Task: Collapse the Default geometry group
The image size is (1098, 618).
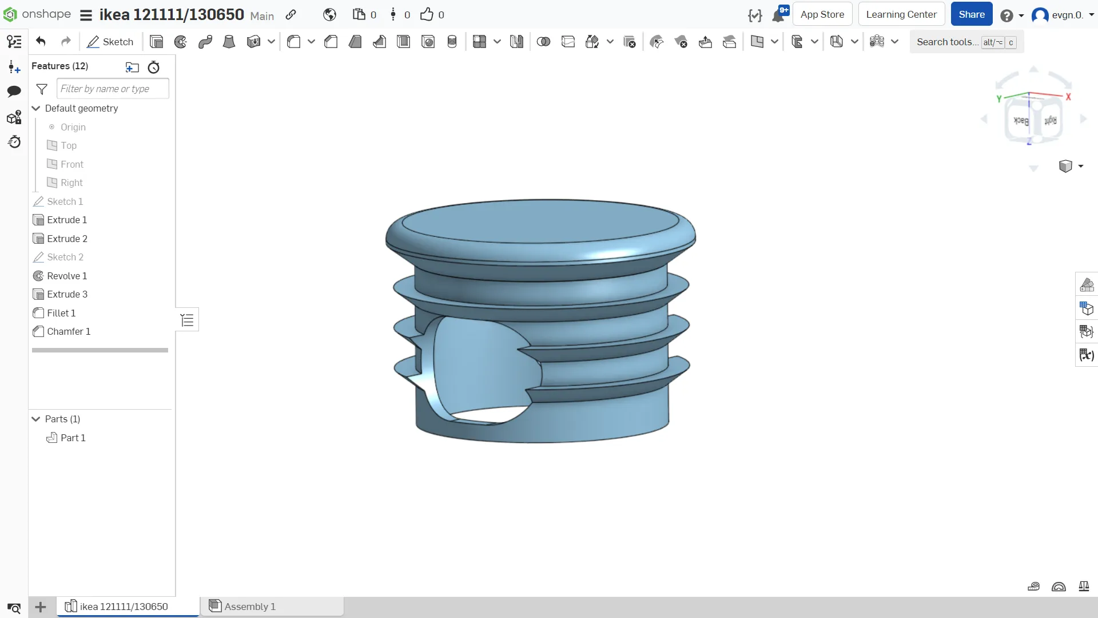Action: coord(36,109)
